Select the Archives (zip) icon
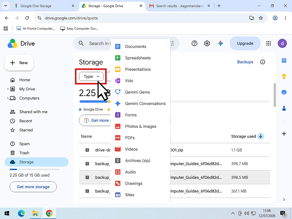Image resolution: width=292 pixels, height=219 pixels. point(118,161)
